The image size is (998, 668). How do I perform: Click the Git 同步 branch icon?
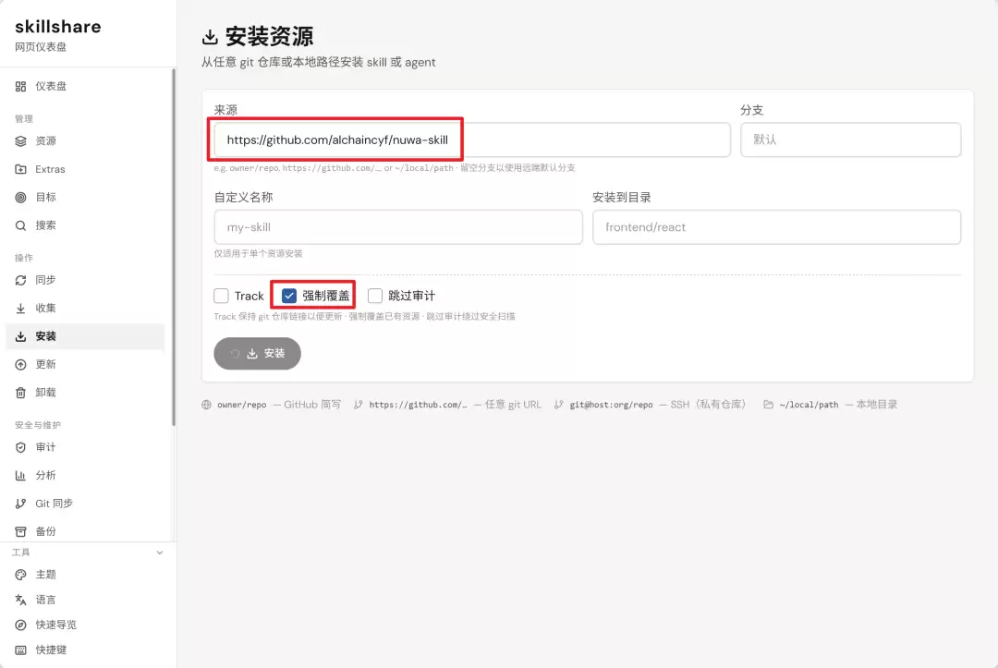pos(20,504)
